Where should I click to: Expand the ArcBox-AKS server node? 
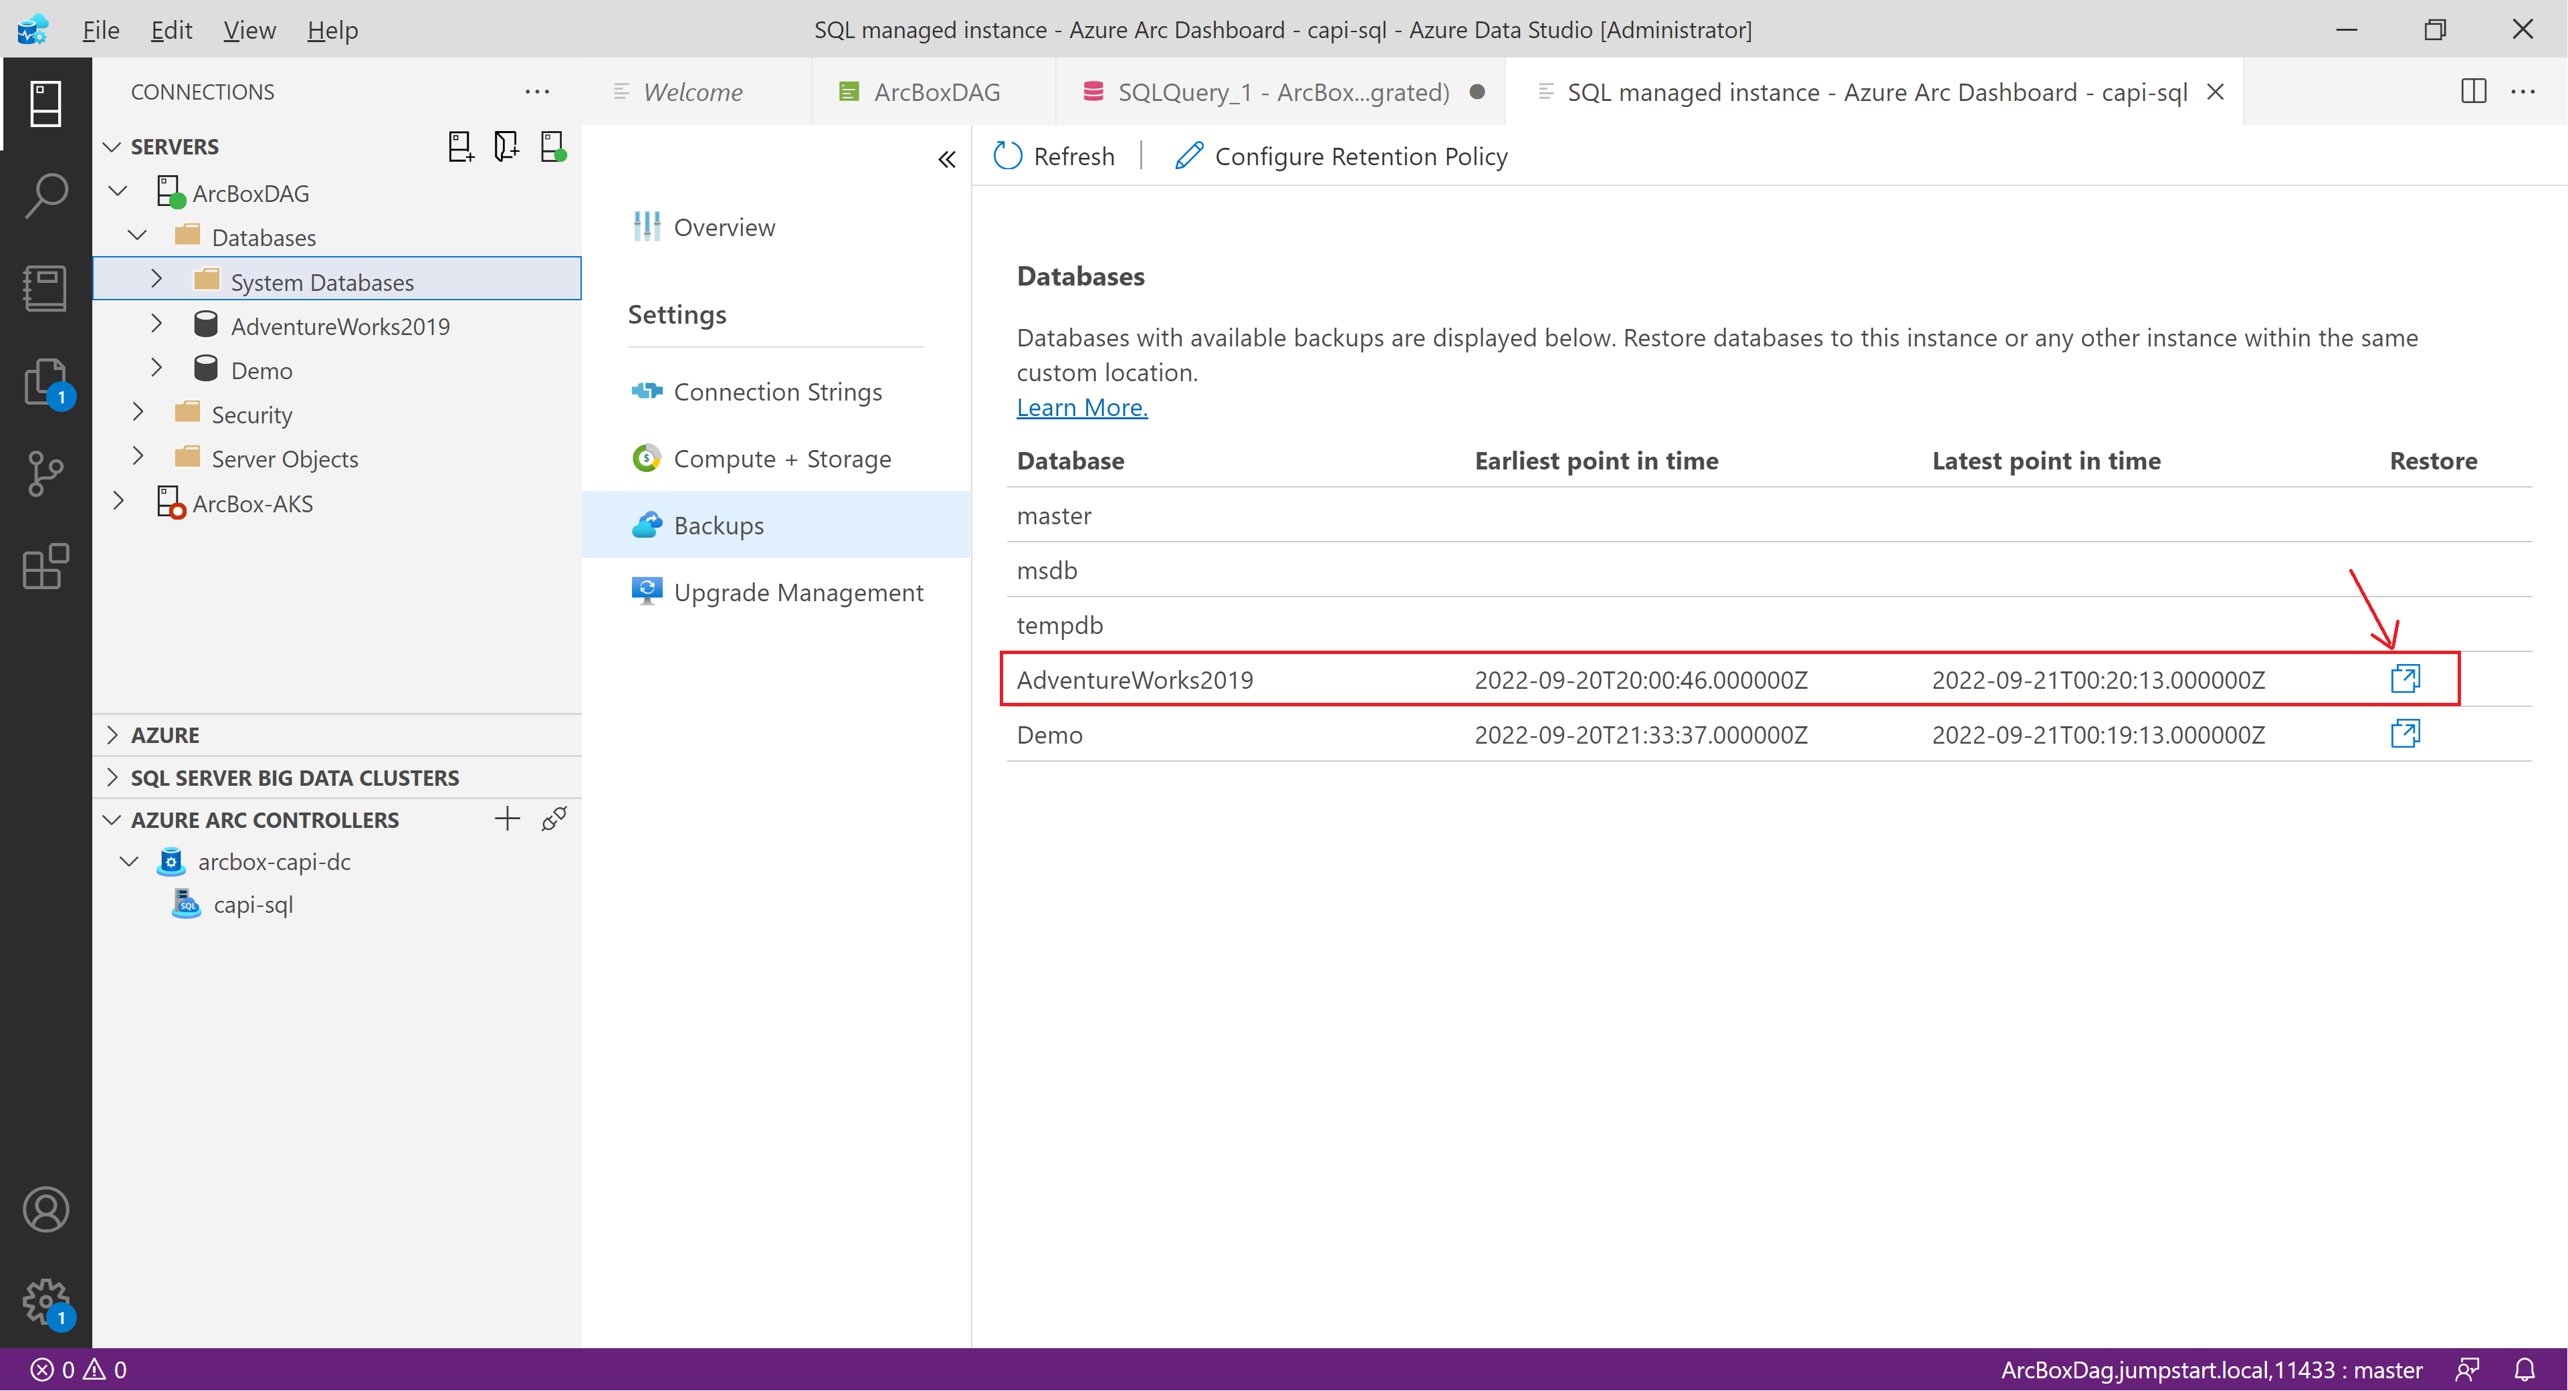(x=118, y=502)
